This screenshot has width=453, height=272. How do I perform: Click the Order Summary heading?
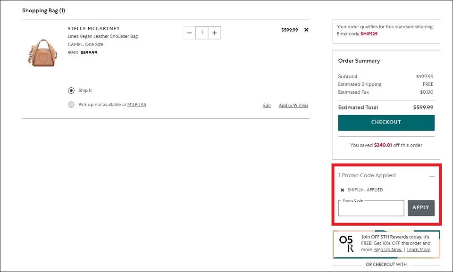(359, 61)
